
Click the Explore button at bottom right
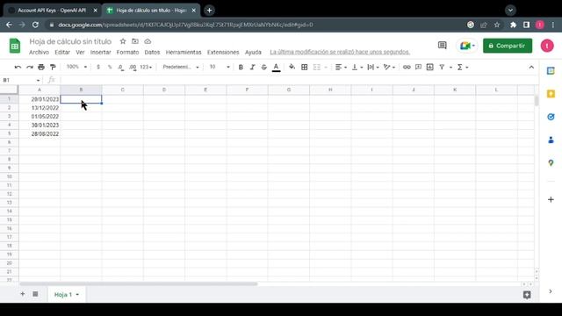[x=527, y=295]
